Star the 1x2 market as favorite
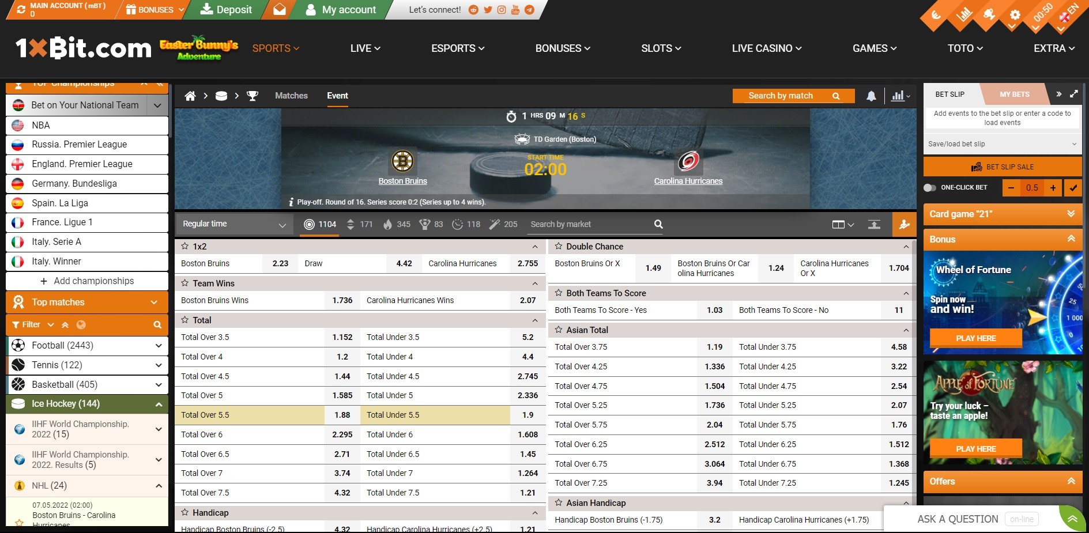 point(185,246)
